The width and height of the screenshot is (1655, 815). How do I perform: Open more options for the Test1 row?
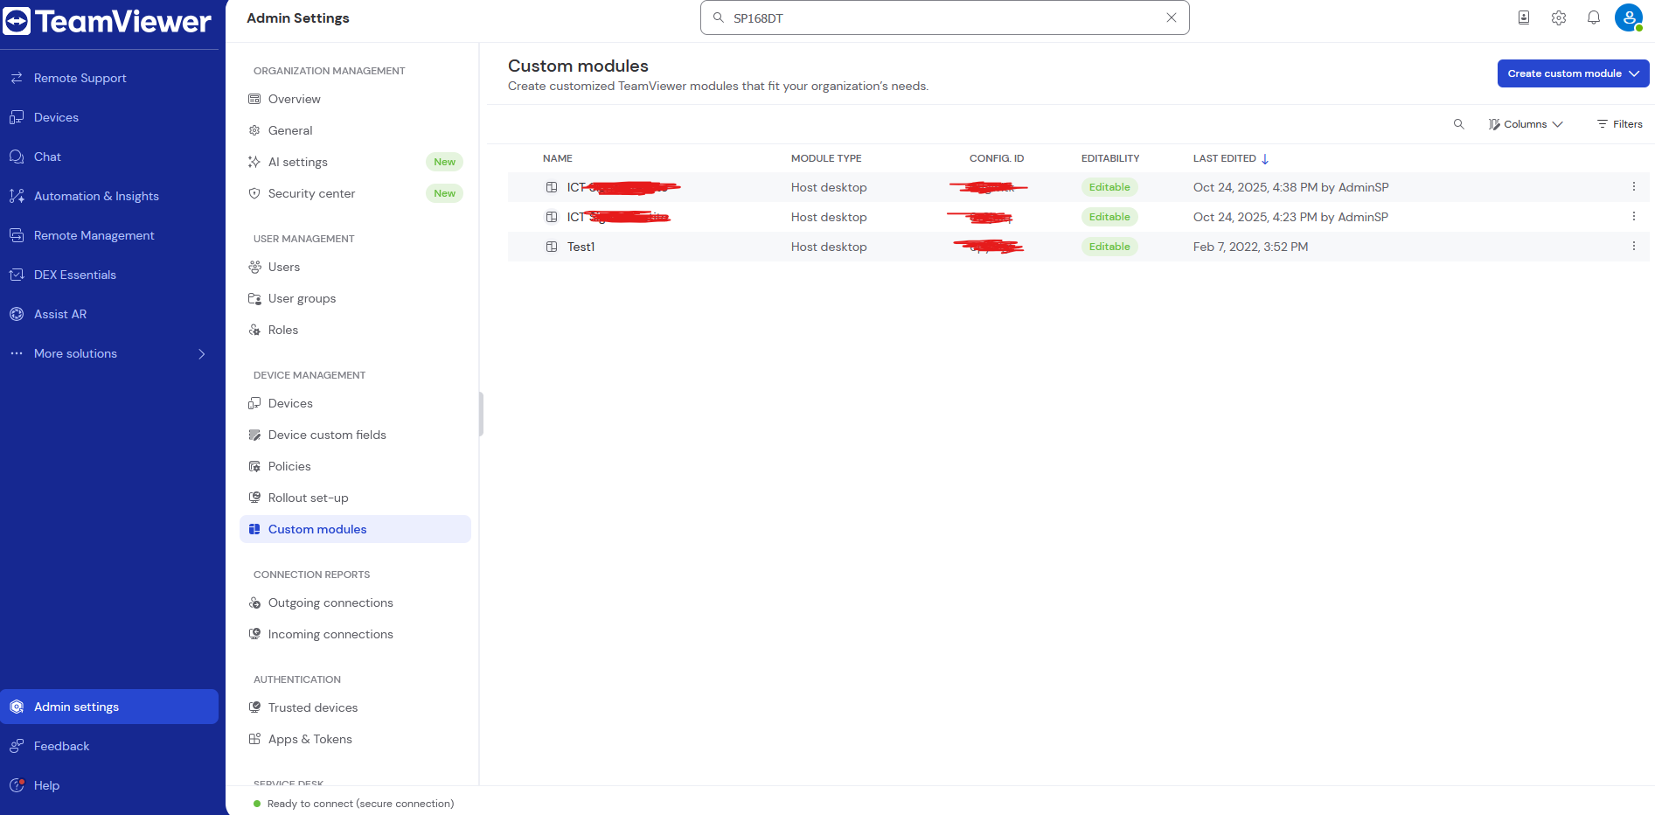1633,247
